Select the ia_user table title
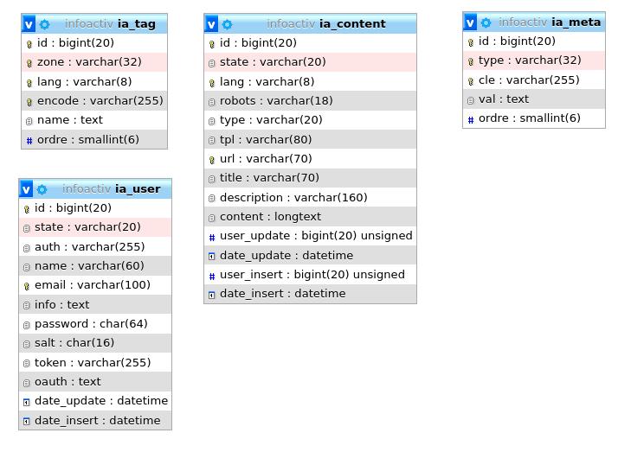The height and width of the screenshot is (452, 618). pos(138,189)
